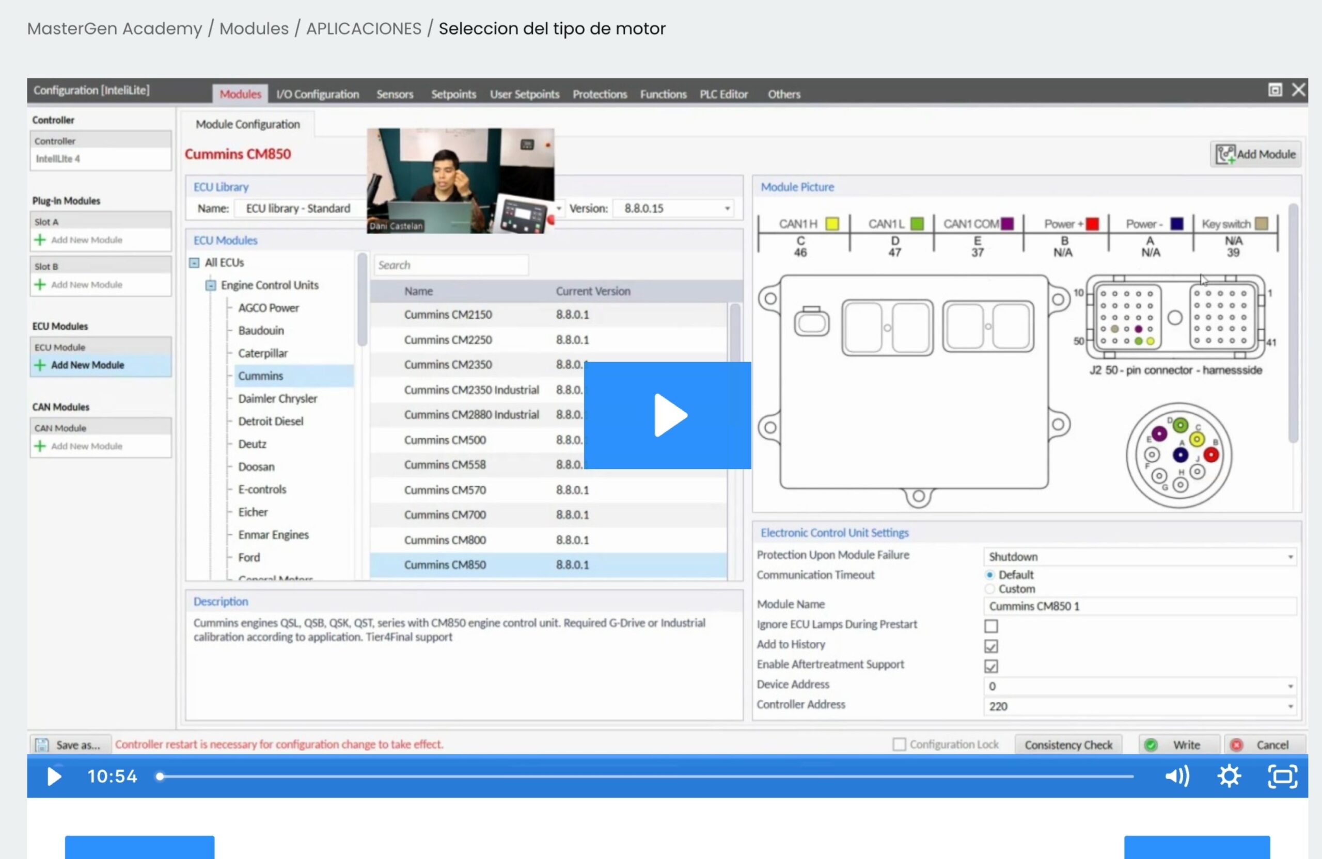This screenshot has width=1322, height=859.
Task: Click the ECU Modules Search field
Action: click(451, 265)
